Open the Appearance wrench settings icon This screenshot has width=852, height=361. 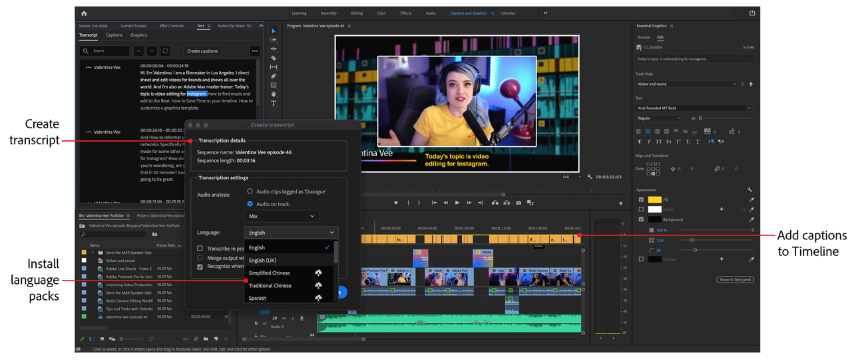tap(749, 189)
